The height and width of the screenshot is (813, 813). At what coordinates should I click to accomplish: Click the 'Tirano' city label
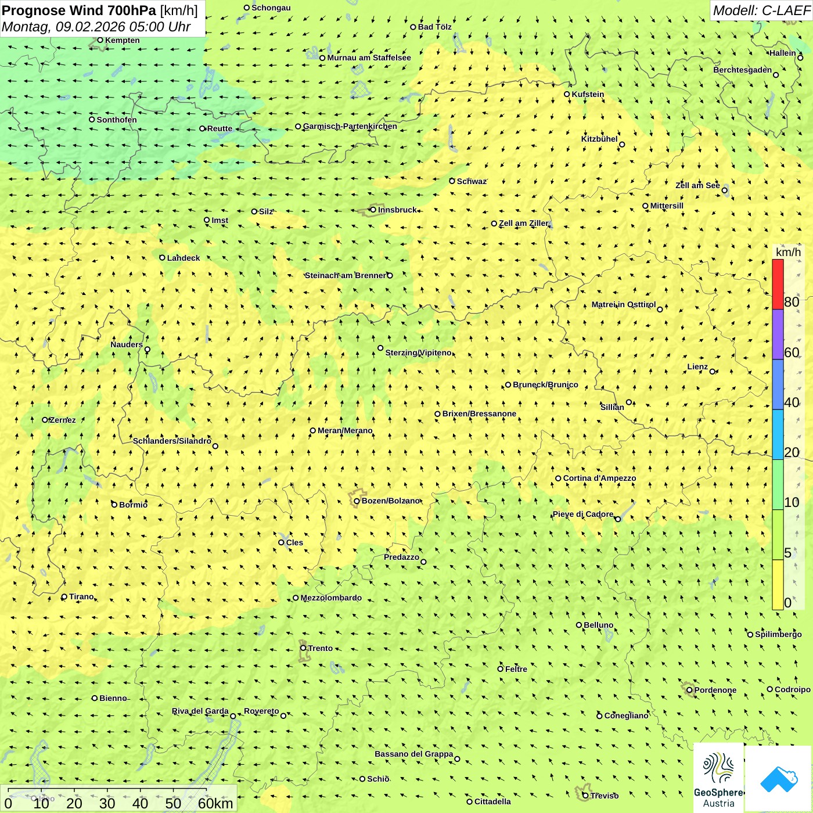tap(81, 596)
